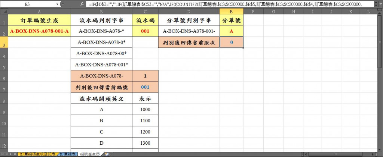383x157 pixels.
Task: Select cell containing 1 in column C
Action: click(x=145, y=76)
